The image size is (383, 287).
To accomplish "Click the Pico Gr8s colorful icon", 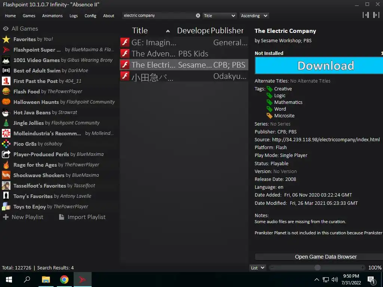I will pyautogui.click(x=6, y=144).
